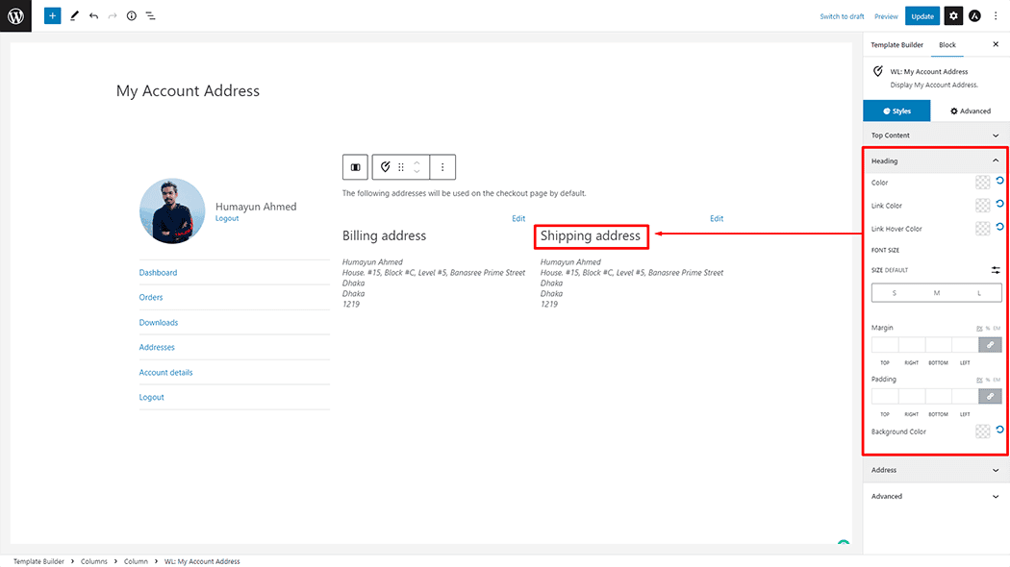Image resolution: width=1010 pixels, height=567 pixels.
Task: Open the document details info icon
Action: tap(132, 16)
